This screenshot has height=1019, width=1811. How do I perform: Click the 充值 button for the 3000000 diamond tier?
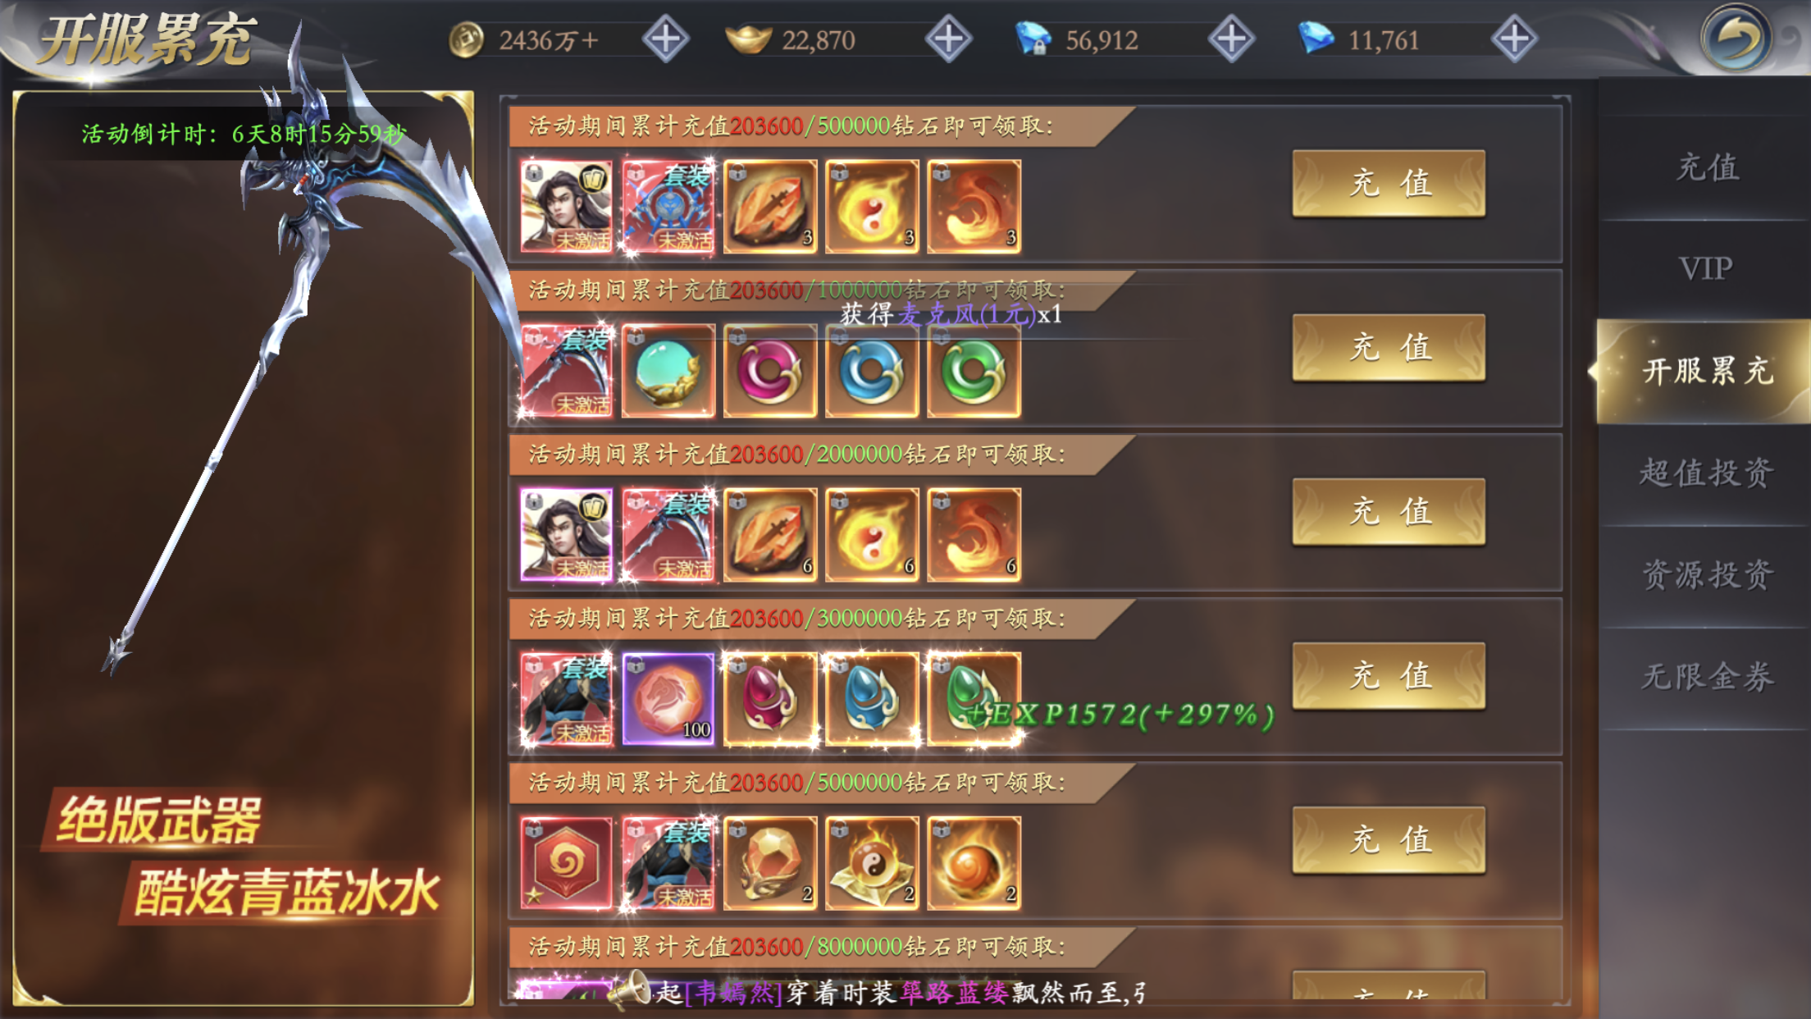point(1389,675)
